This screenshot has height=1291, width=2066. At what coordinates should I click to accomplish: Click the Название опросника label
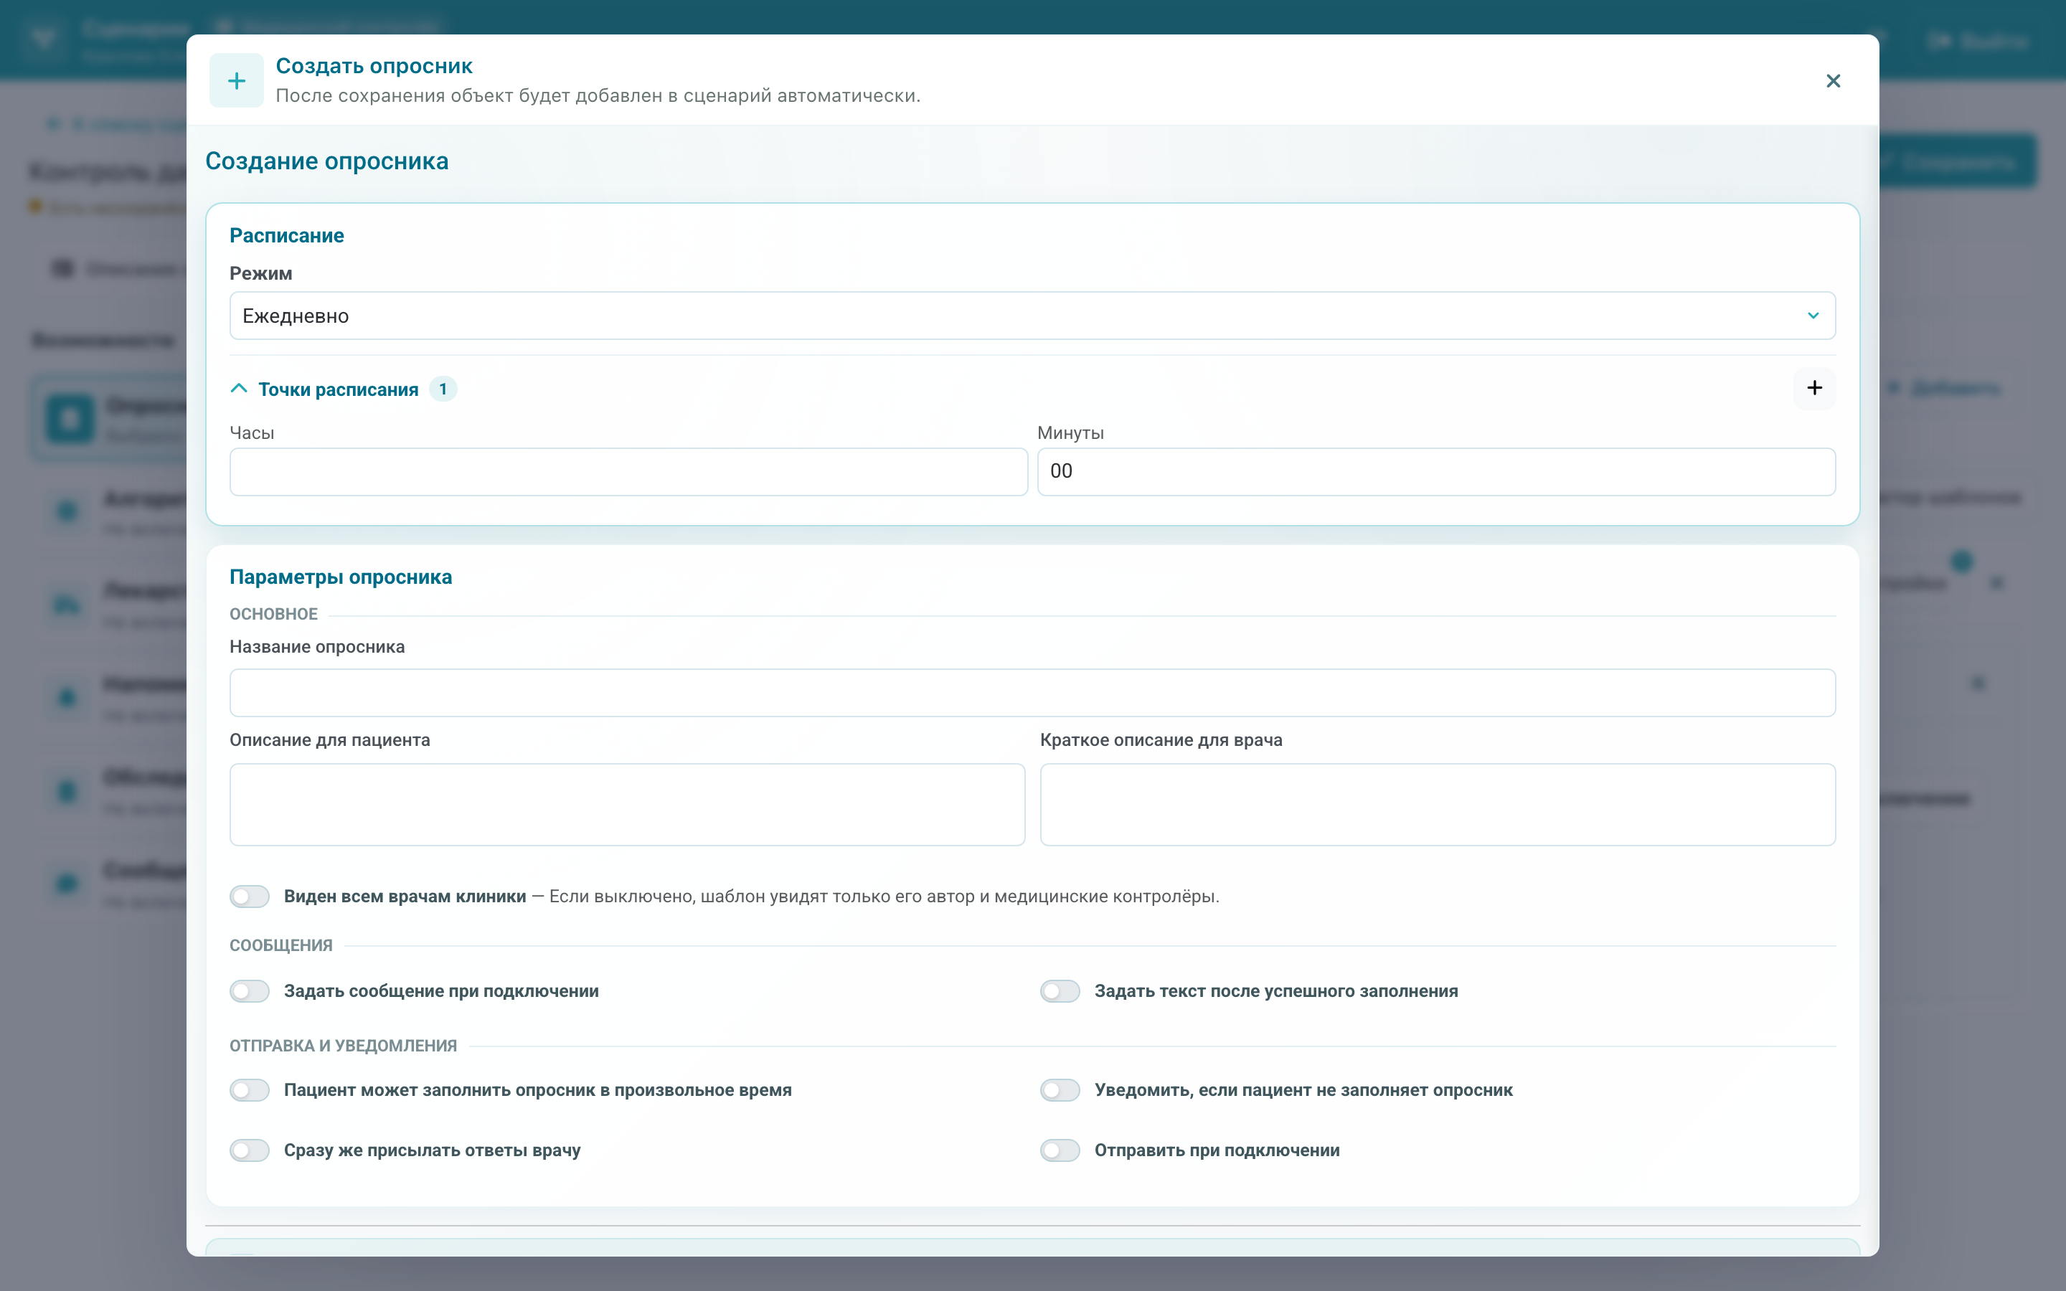(x=317, y=647)
